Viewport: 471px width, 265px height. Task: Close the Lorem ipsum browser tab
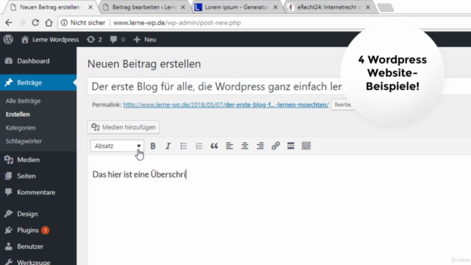pyautogui.click(x=275, y=7)
